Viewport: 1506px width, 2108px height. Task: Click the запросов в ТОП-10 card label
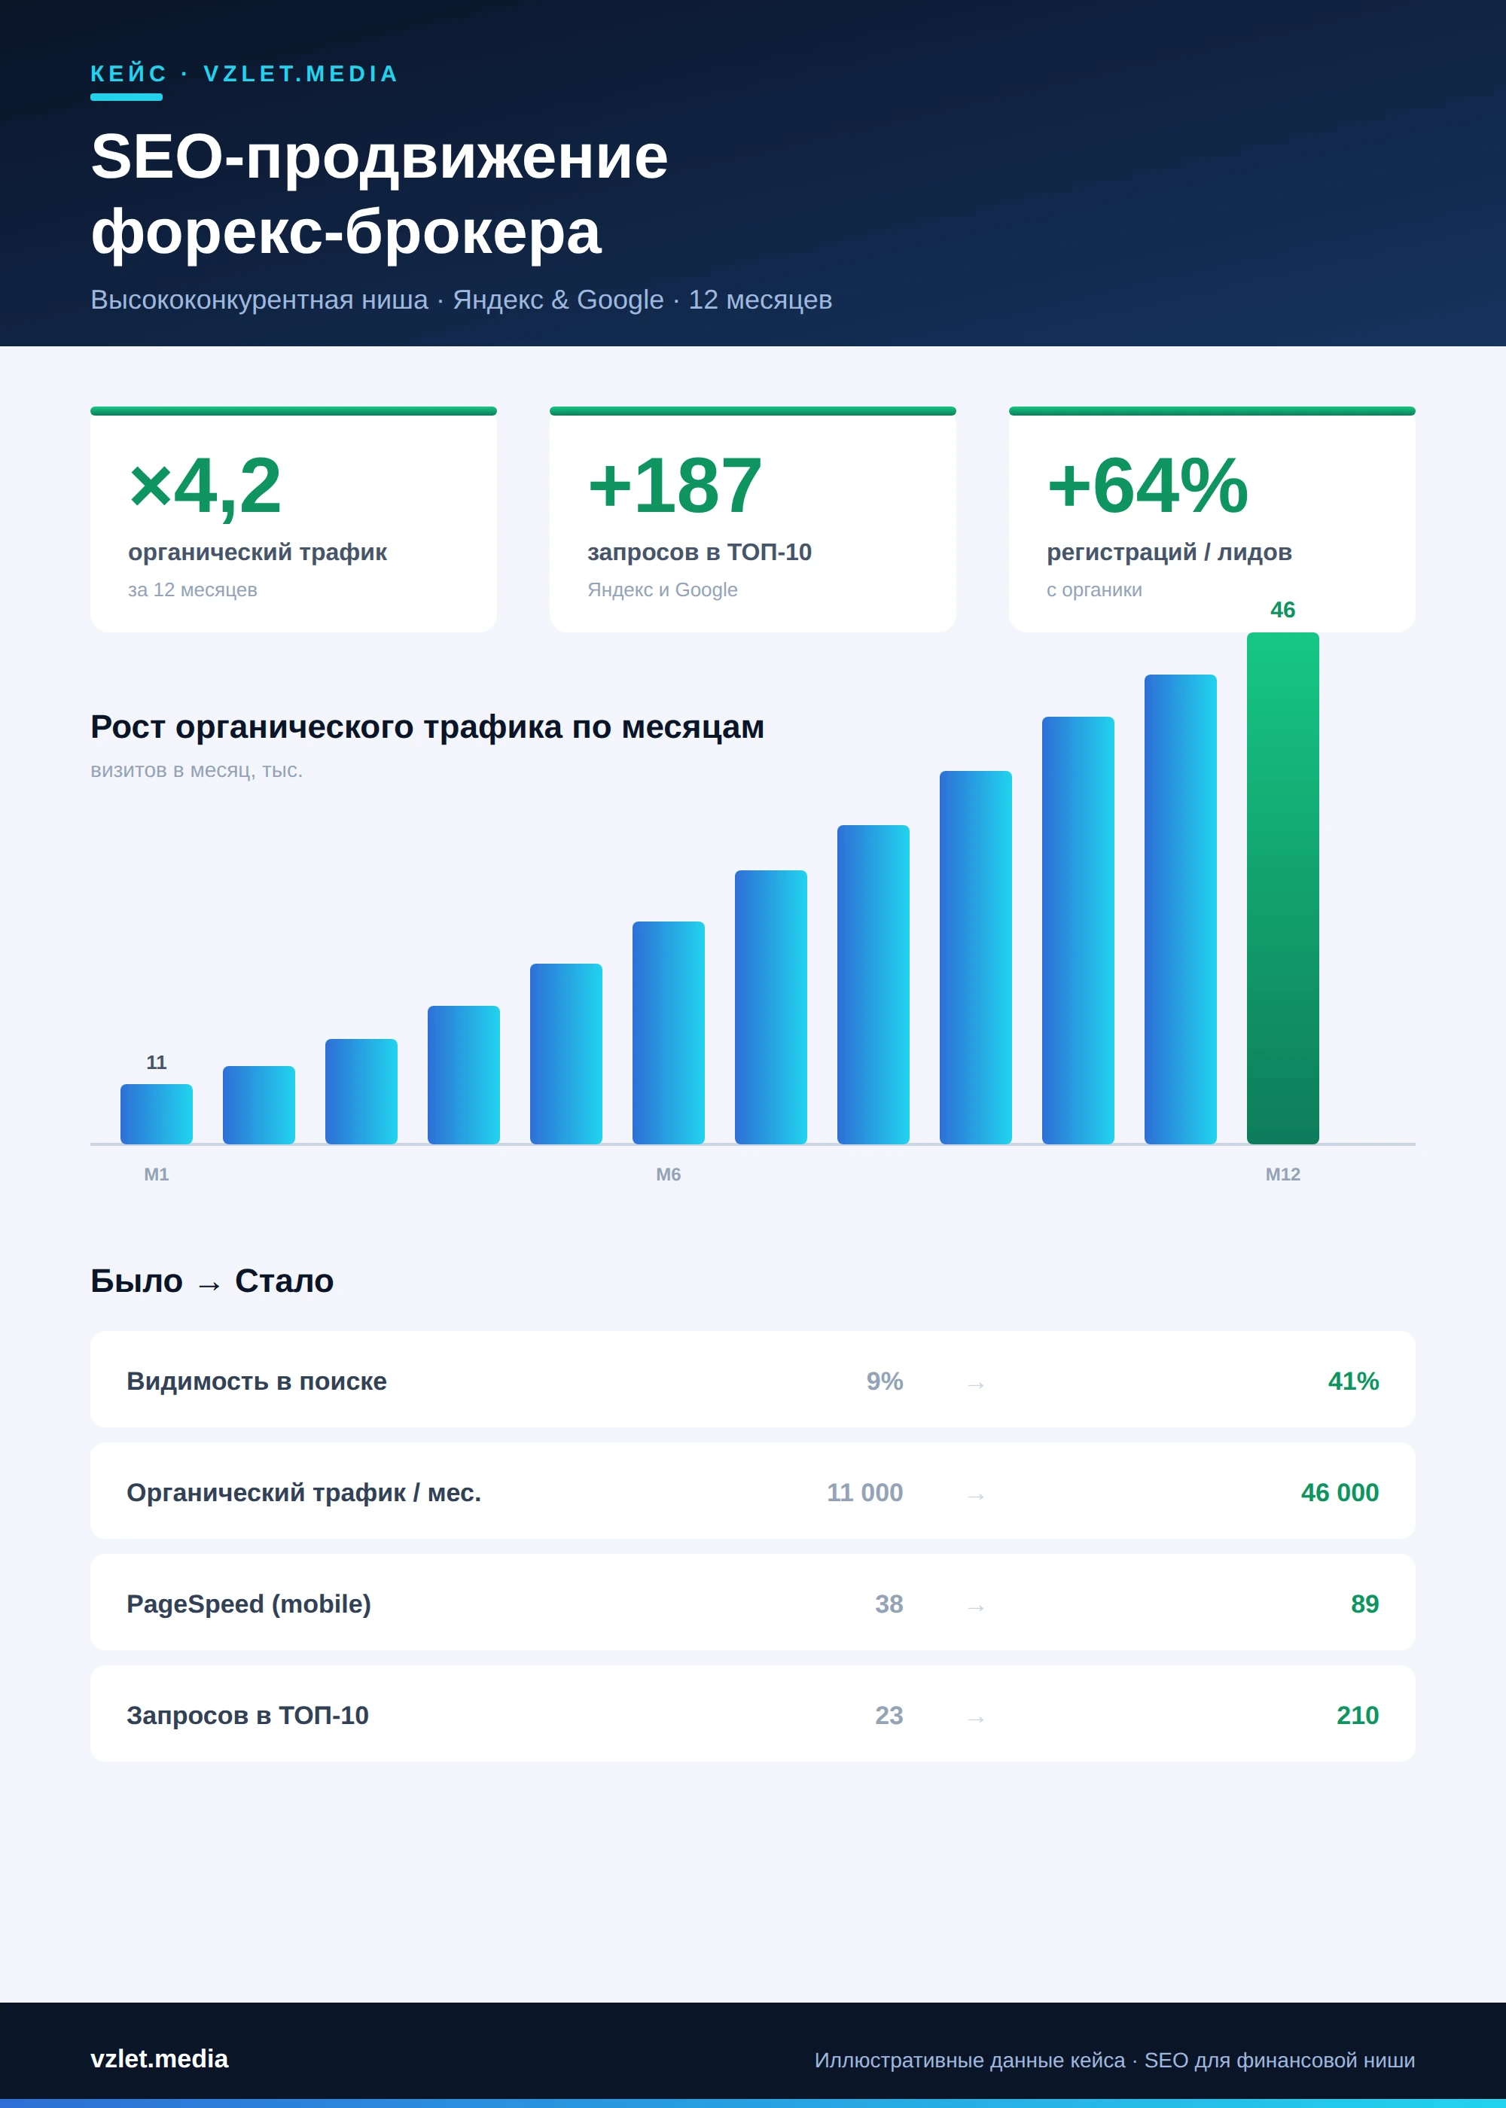tap(700, 553)
